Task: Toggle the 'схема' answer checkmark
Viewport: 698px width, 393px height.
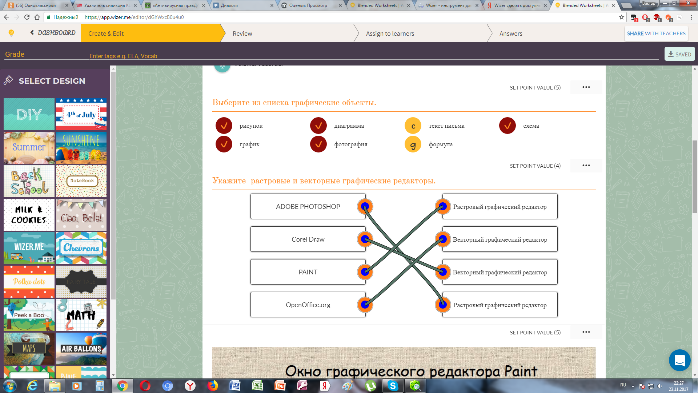Action: (508, 126)
